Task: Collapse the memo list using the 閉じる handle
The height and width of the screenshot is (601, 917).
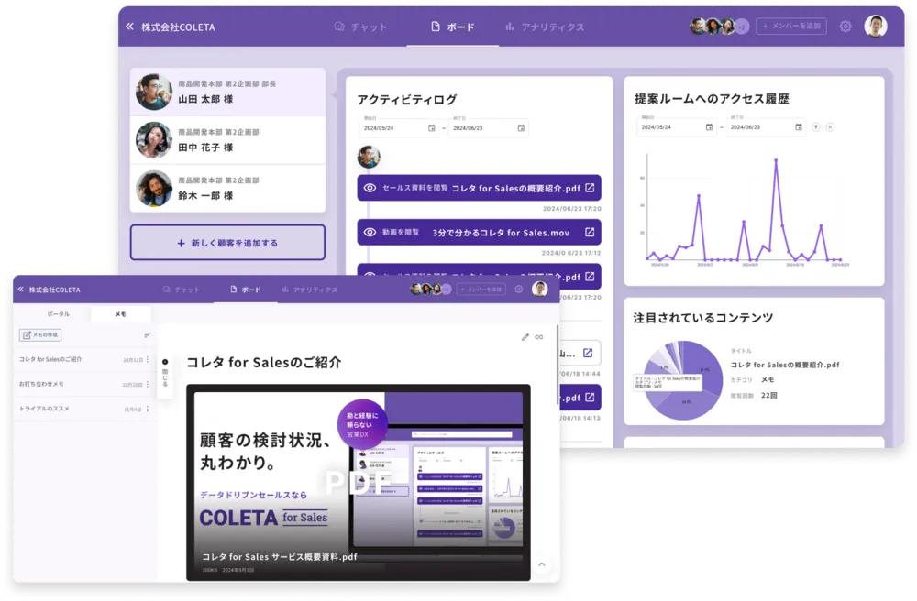Action: (165, 373)
